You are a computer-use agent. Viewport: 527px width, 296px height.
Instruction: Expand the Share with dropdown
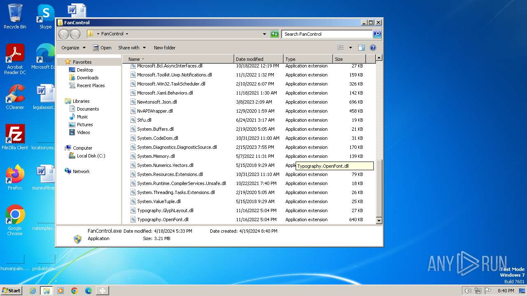coord(132,48)
